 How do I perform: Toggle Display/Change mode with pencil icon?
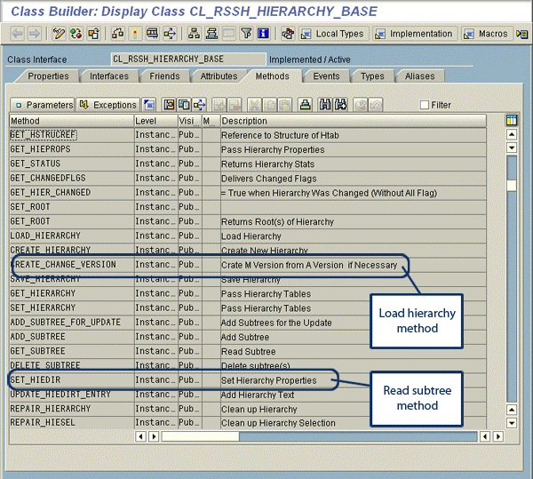tap(59, 34)
